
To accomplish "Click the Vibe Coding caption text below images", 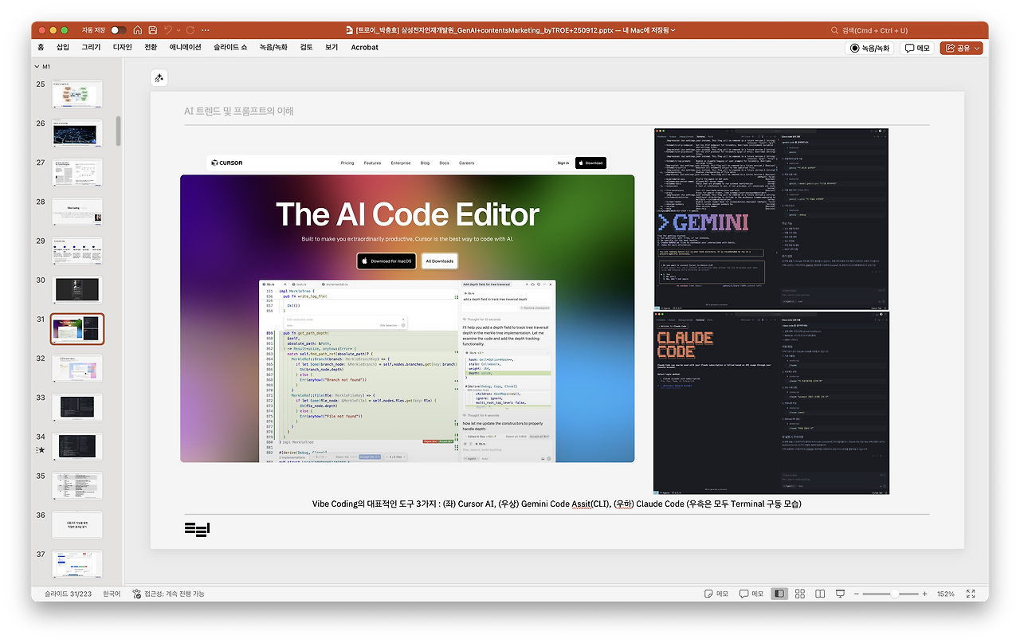I will (556, 504).
